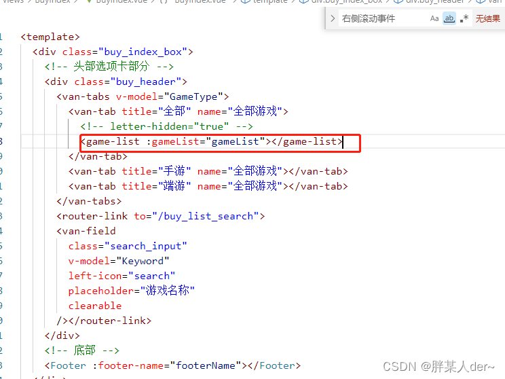
Task: Click the van-tab title 手游 line
Action: pyautogui.click(x=208, y=171)
